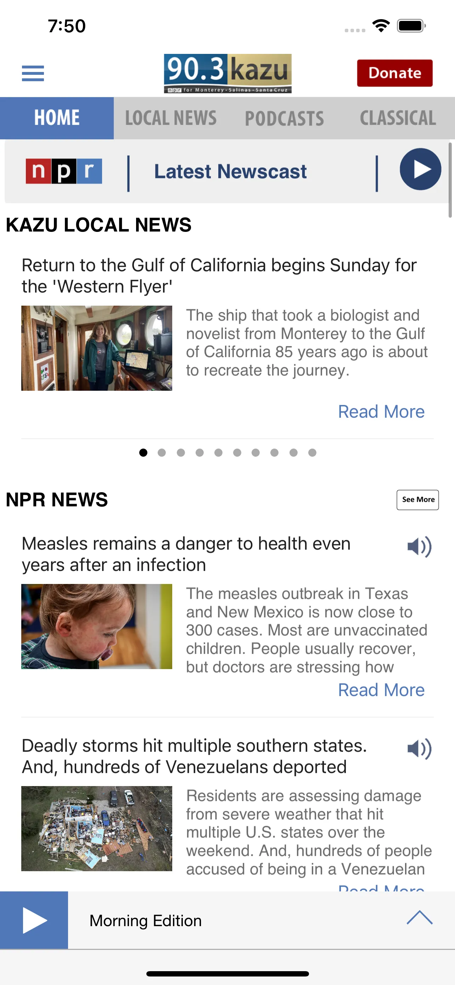The height and width of the screenshot is (985, 455).
Task: Open the hamburger navigation menu
Action: 33,73
